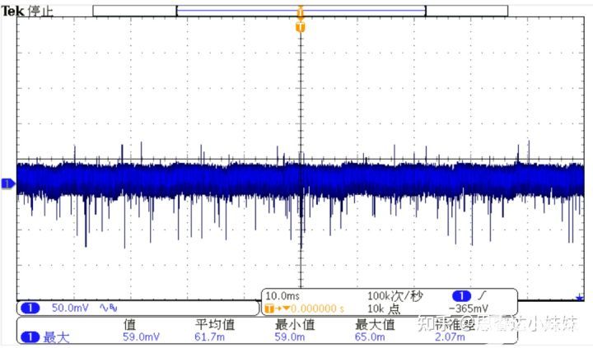
Task: Click the AC coupling bandwidth limit icon
Action: point(108,308)
